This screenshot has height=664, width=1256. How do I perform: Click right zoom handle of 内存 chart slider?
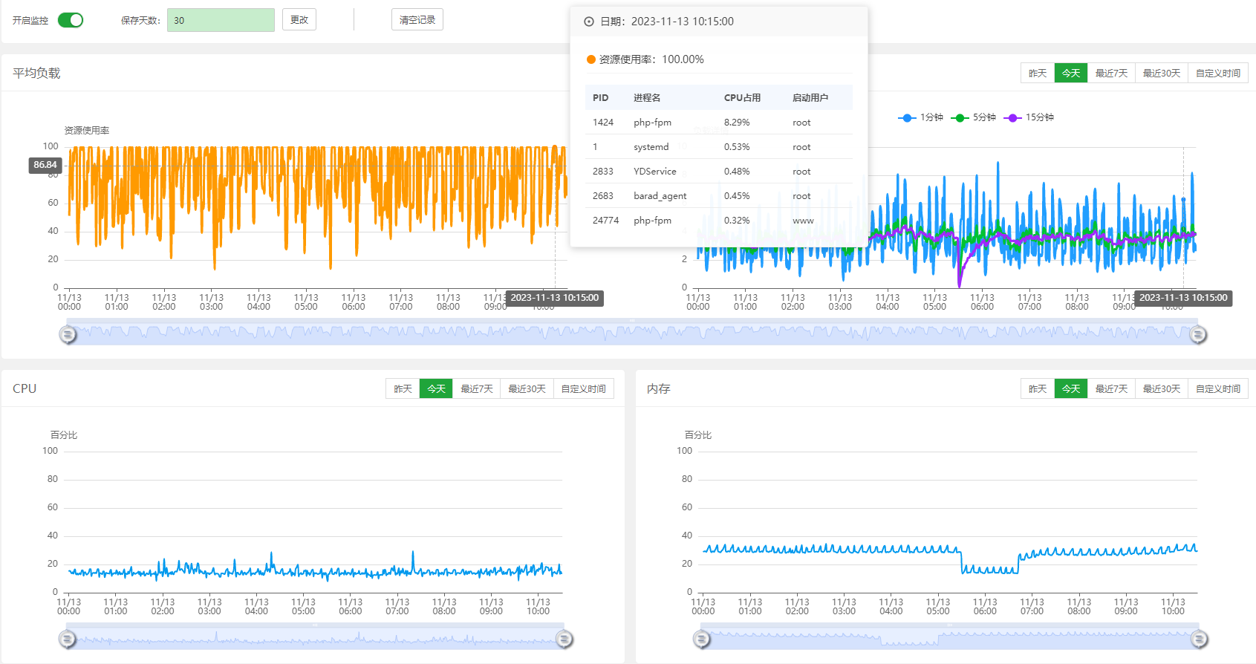pyautogui.click(x=1200, y=639)
